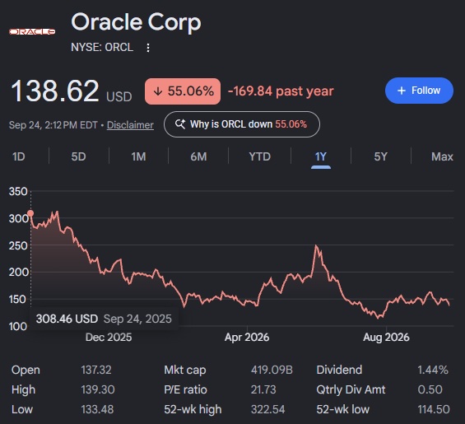Open the Disclaimer link
This screenshot has height=424, width=465.
coord(130,125)
